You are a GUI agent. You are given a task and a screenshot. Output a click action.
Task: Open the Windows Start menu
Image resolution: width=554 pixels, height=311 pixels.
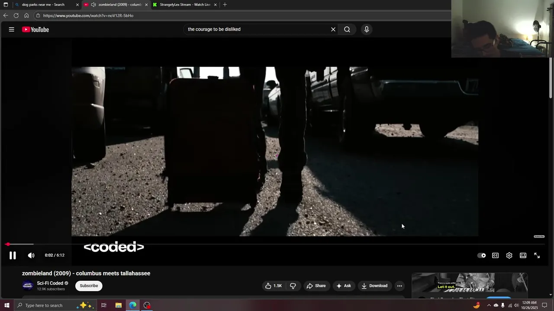(6, 305)
